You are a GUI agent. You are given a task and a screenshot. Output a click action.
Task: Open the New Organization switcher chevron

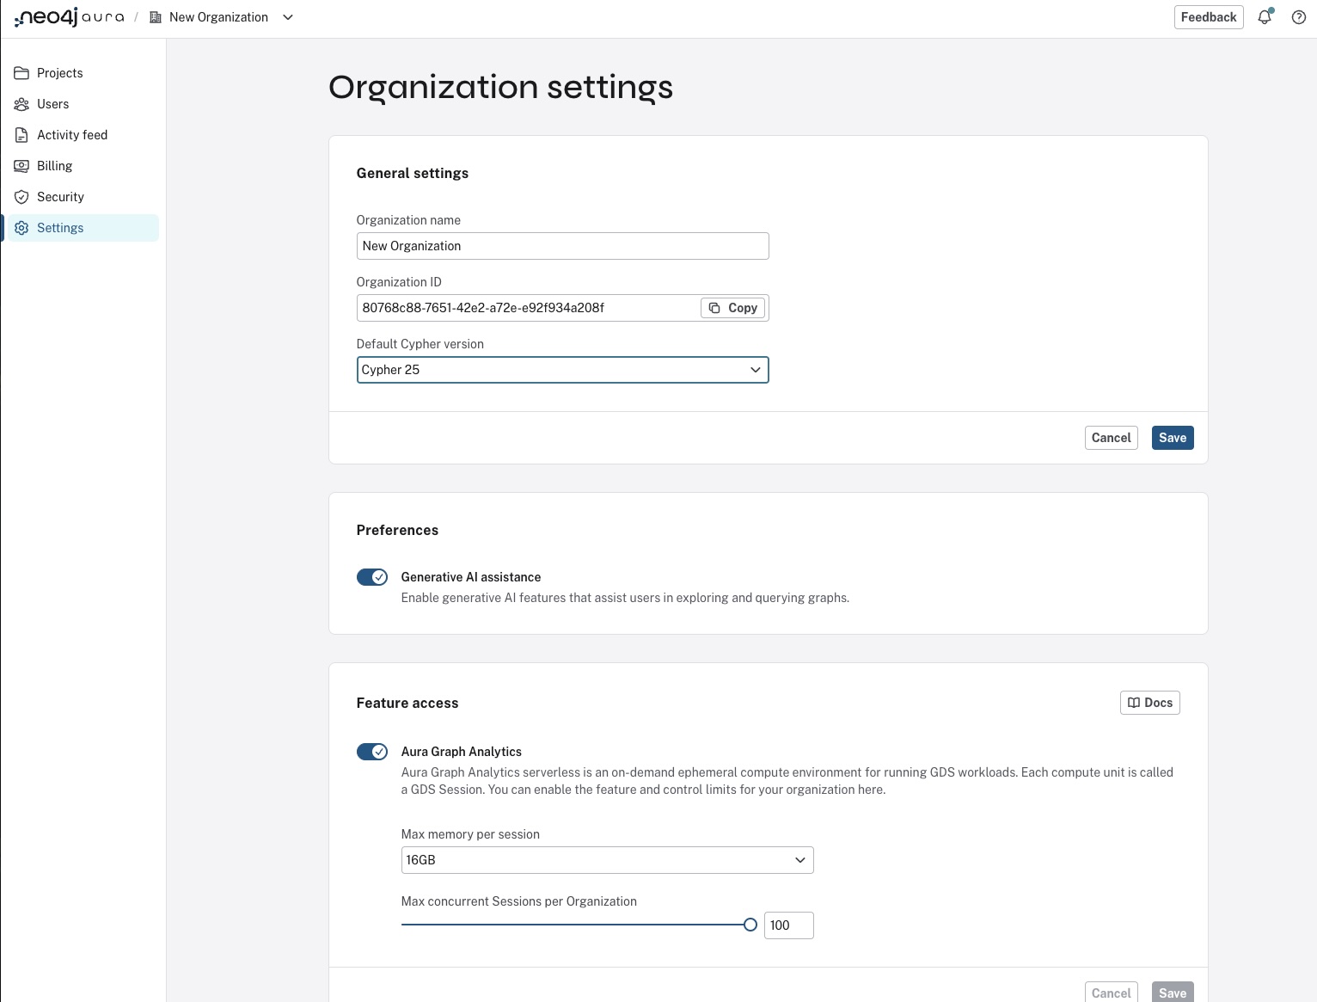[x=288, y=17]
